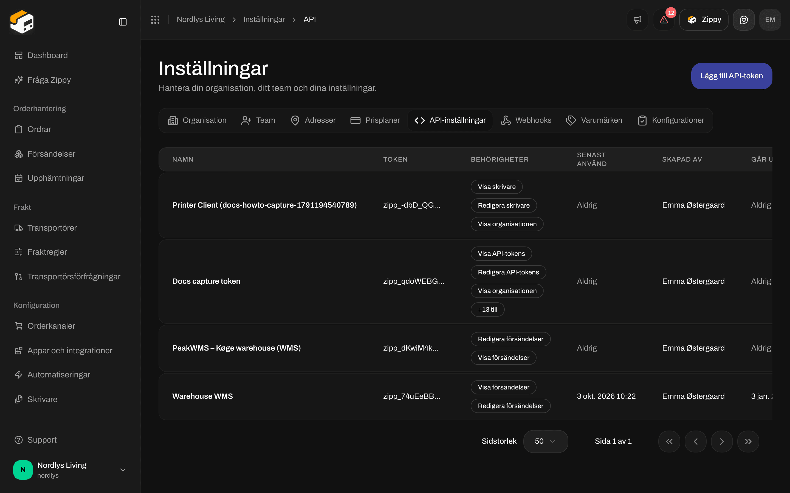Open Dashboard in the sidebar
Screen dimensions: 790x493
tap(41, 55)
